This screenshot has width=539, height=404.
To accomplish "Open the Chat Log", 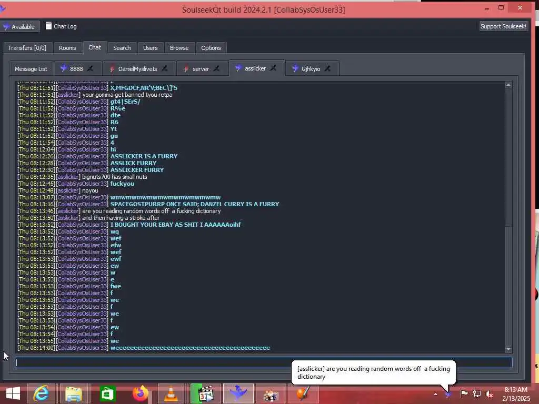I will tap(61, 26).
